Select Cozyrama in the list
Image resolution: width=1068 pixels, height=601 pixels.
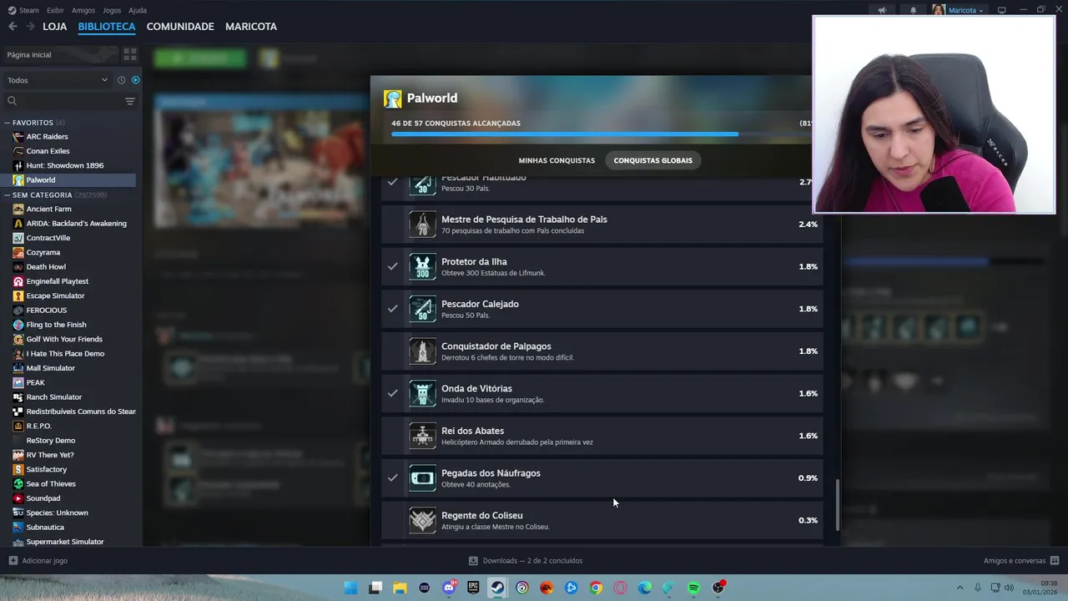43,252
